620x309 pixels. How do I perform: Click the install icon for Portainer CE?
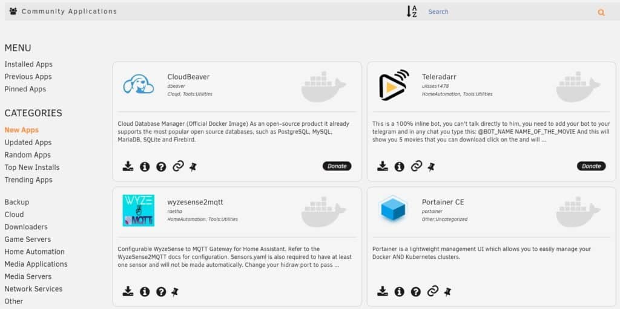383,291
